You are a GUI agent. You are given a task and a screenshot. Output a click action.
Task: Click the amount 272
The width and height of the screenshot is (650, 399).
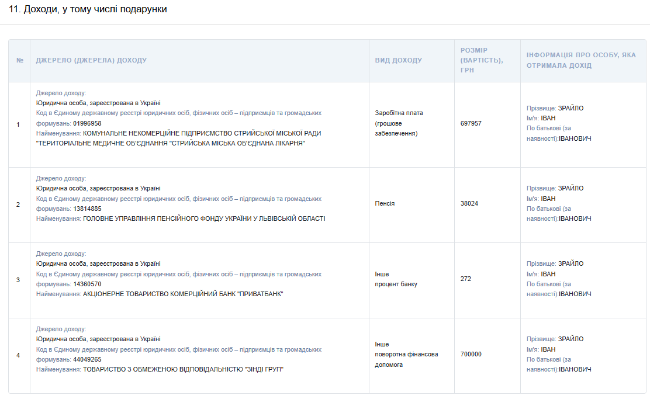466,279
